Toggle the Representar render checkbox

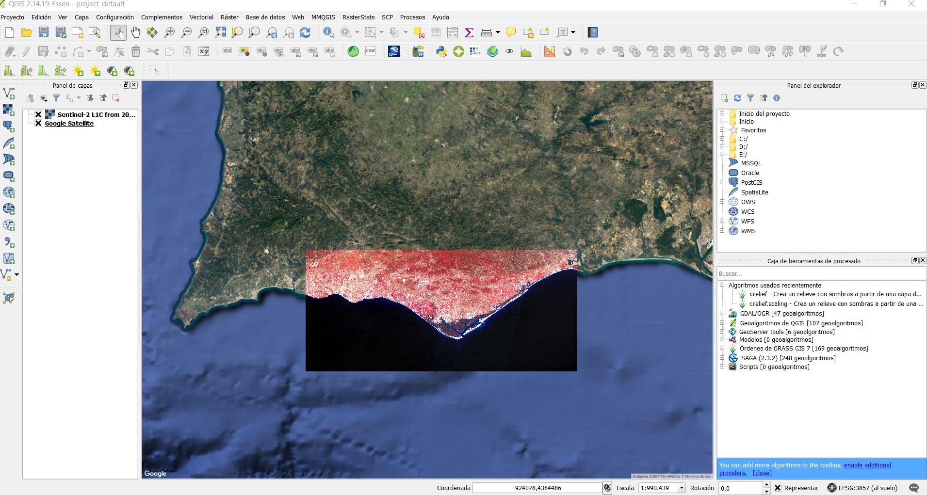778,488
